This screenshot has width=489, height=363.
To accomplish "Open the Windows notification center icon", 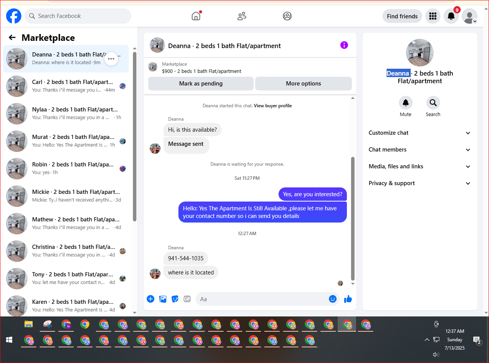I will pos(477,340).
